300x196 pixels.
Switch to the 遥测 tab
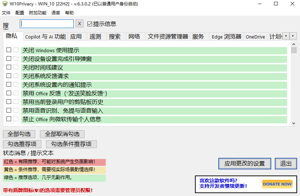tap(97, 37)
